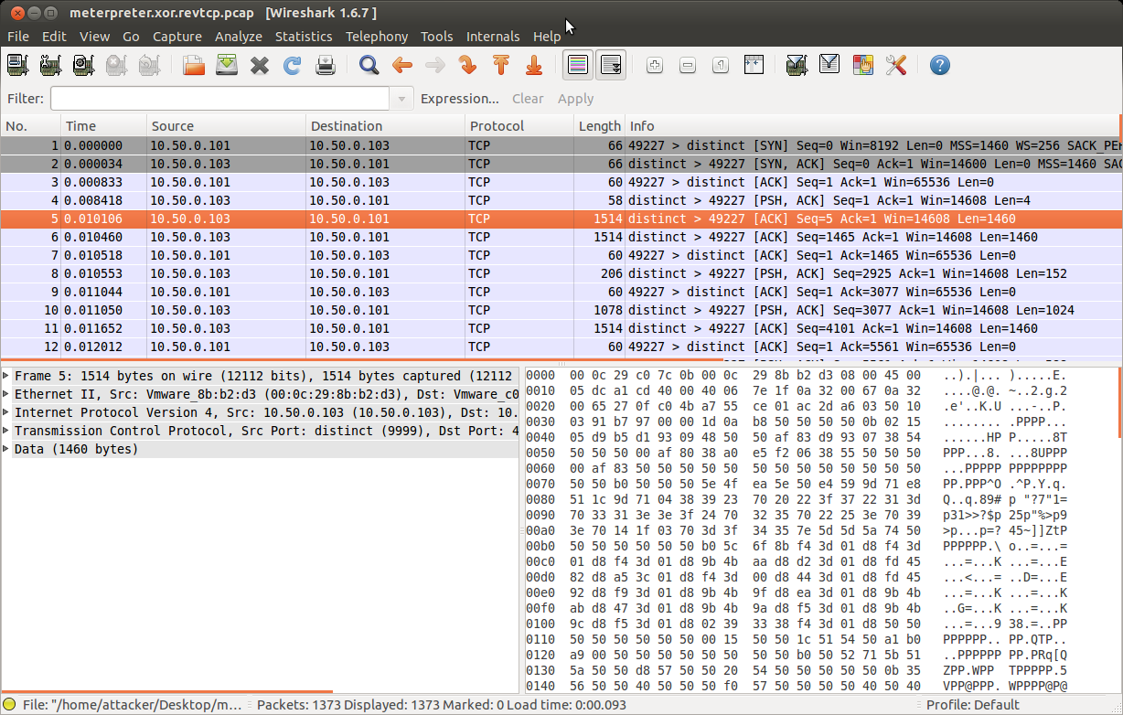This screenshot has width=1123, height=715.
Task: Toggle auto scroll in live capture
Action: 610,65
